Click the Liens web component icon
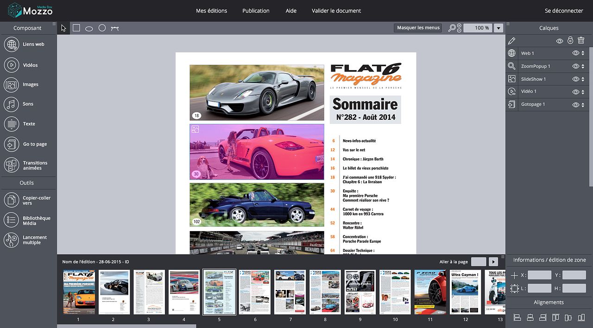The width and height of the screenshot is (593, 328). [x=12, y=44]
